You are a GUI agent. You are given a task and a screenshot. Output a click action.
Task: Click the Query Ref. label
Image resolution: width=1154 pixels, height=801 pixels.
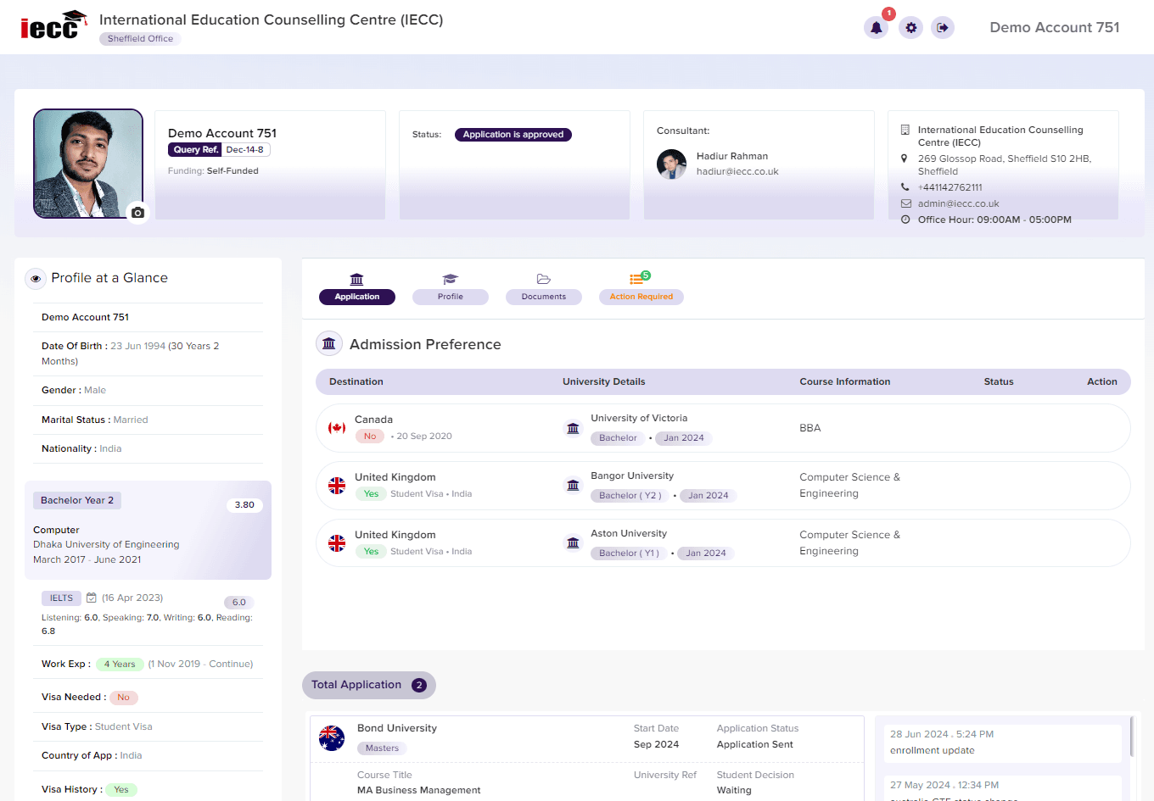[195, 150]
